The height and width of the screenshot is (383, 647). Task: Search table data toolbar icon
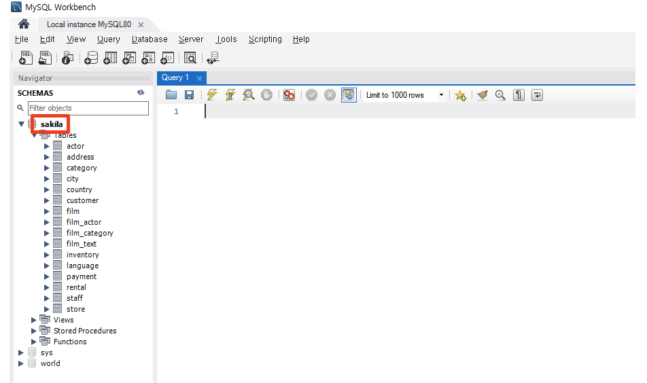pos(190,58)
